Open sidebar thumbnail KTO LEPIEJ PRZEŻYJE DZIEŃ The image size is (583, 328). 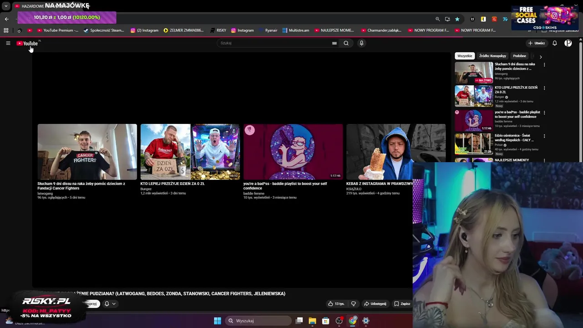(474, 96)
